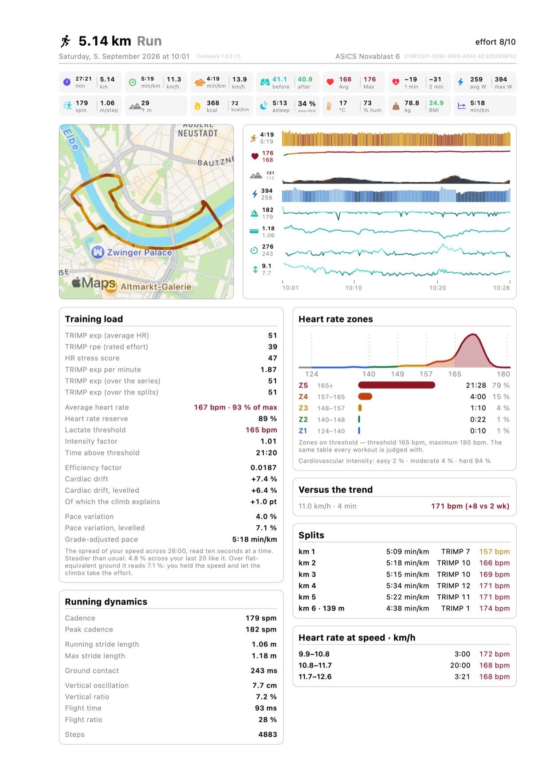Click the cadence runner icon beside 179 spm
This screenshot has width=550, height=778.
tap(67, 106)
